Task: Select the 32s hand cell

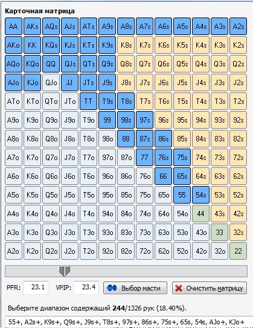Action: click(238, 232)
